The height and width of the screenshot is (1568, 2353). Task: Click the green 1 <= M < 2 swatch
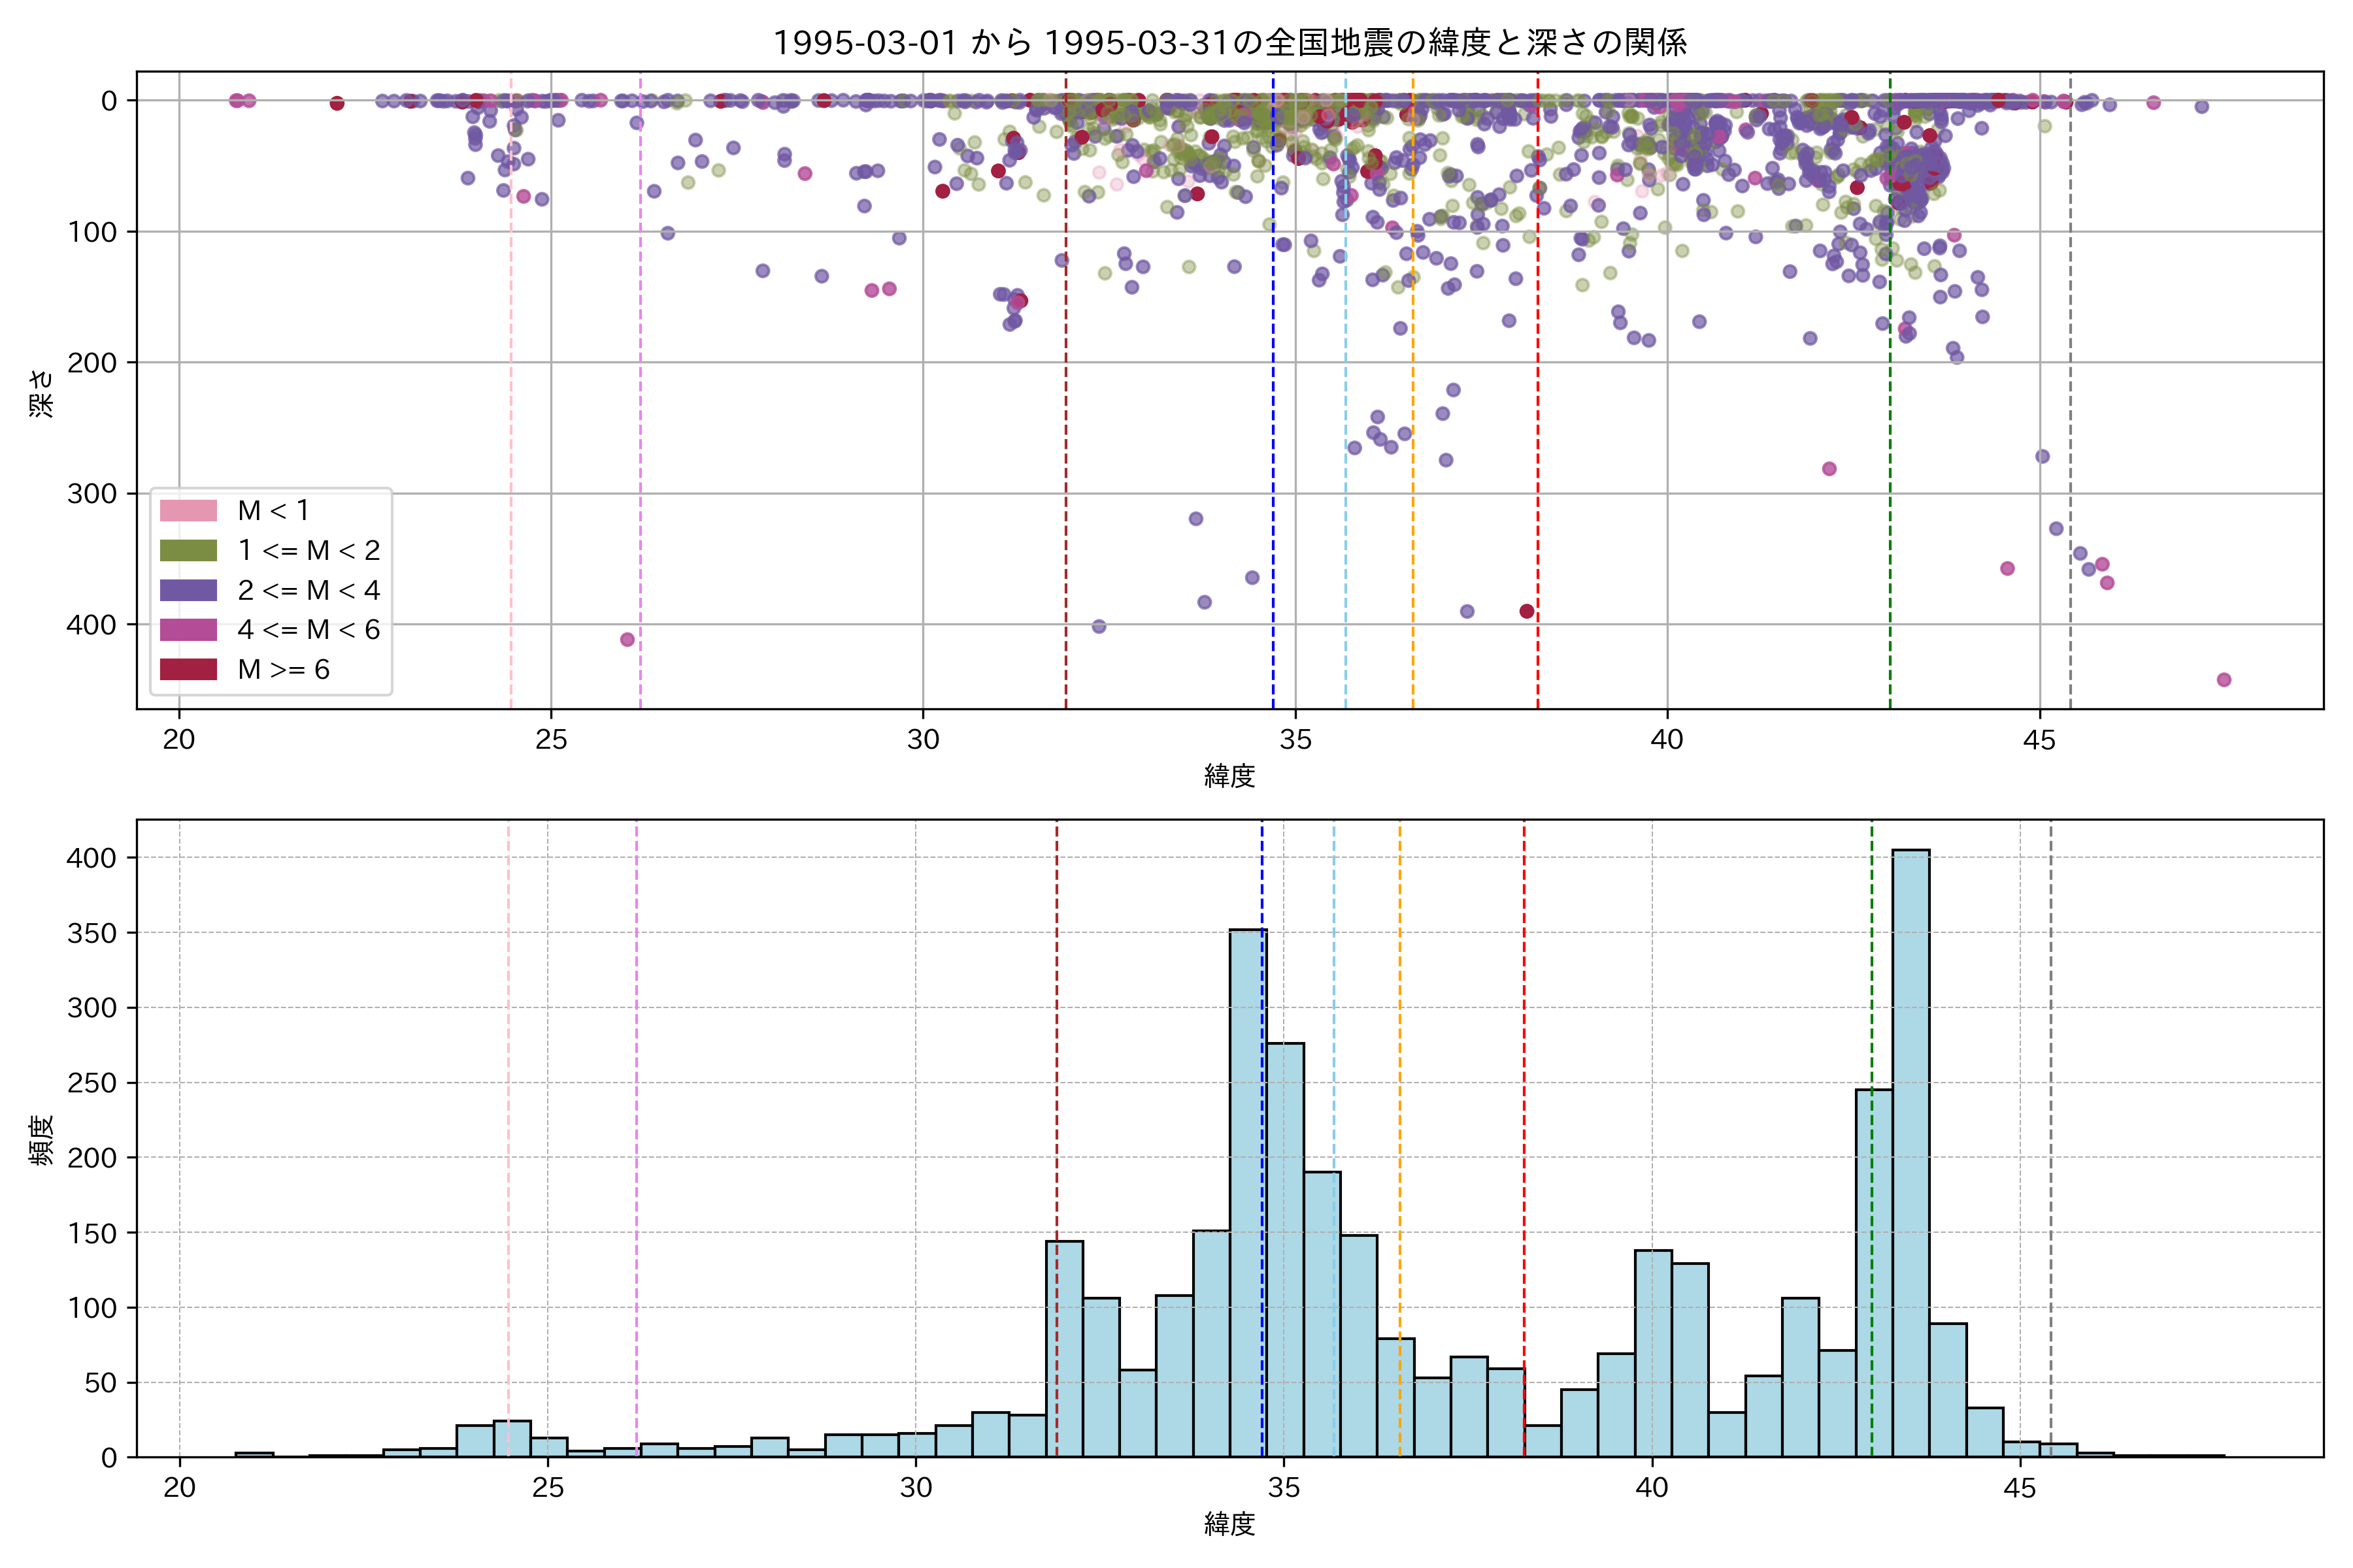[x=188, y=550]
